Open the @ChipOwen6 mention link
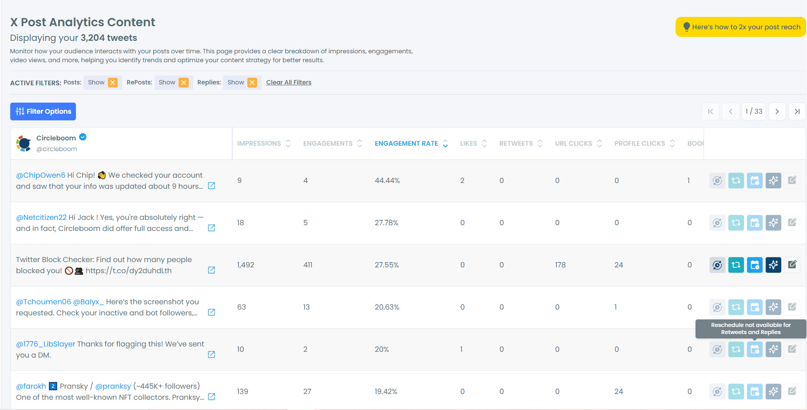The width and height of the screenshot is (807, 410). (x=41, y=175)
